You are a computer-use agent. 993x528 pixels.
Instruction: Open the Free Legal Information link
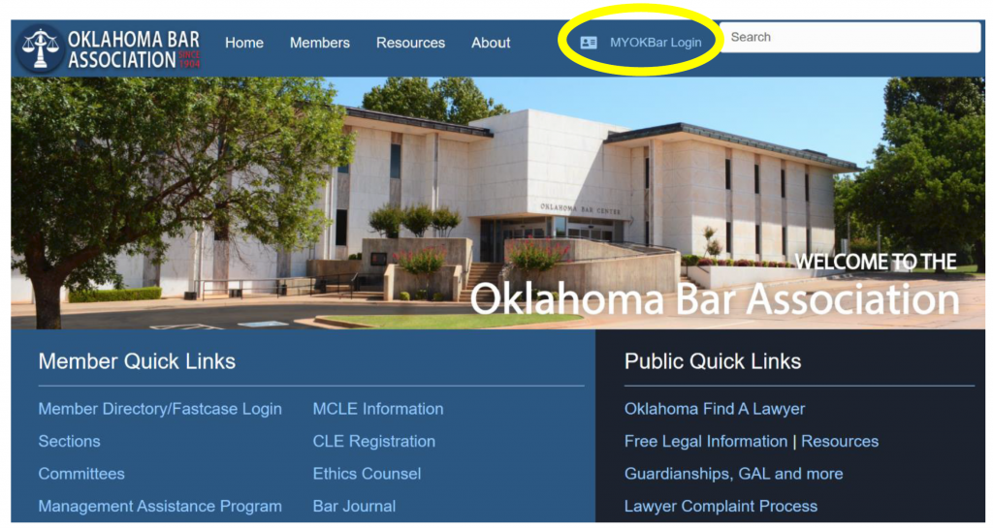pyautogui.click(x=706, y=441)
